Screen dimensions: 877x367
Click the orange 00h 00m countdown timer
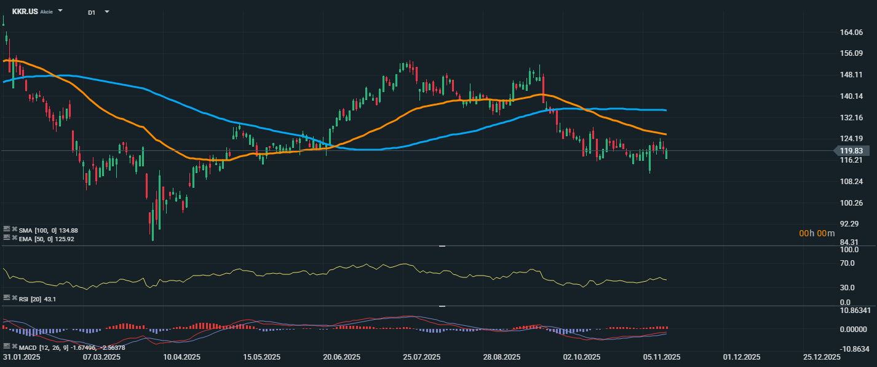[817, 233]
